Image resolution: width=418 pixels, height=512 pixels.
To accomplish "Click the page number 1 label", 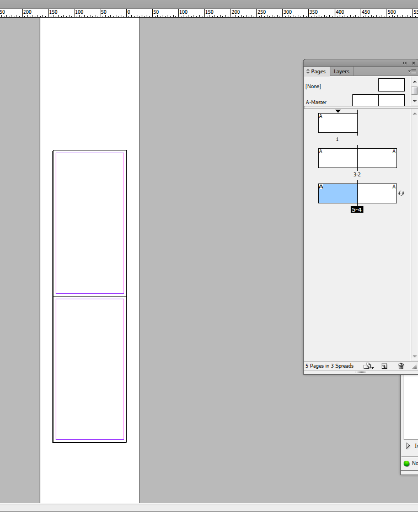I will (x=337, y=139).
